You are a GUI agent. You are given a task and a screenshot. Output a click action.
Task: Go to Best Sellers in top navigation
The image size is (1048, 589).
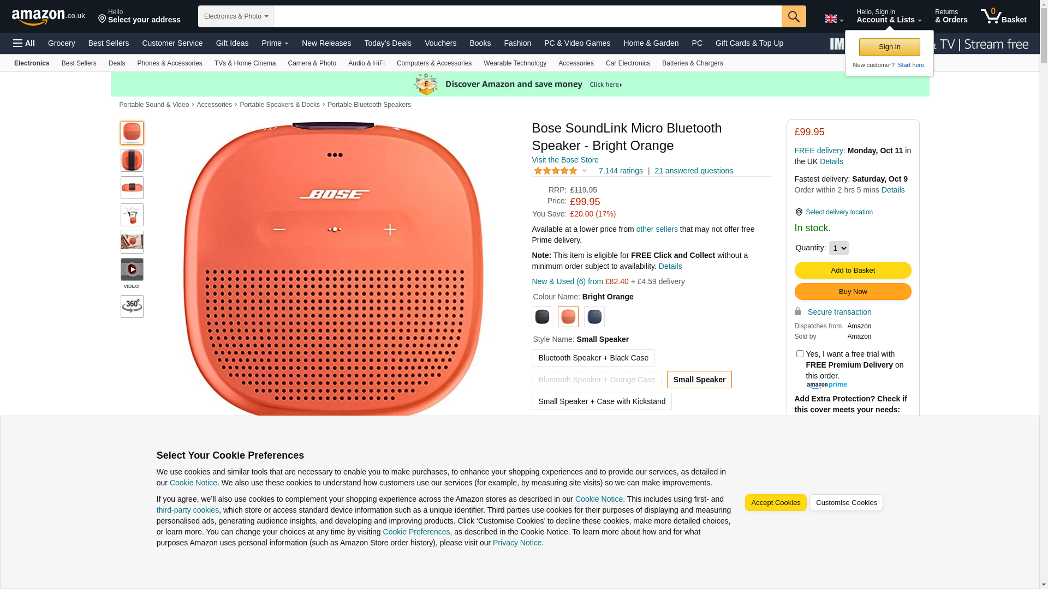pyautogui.click(x=108, y=43)
